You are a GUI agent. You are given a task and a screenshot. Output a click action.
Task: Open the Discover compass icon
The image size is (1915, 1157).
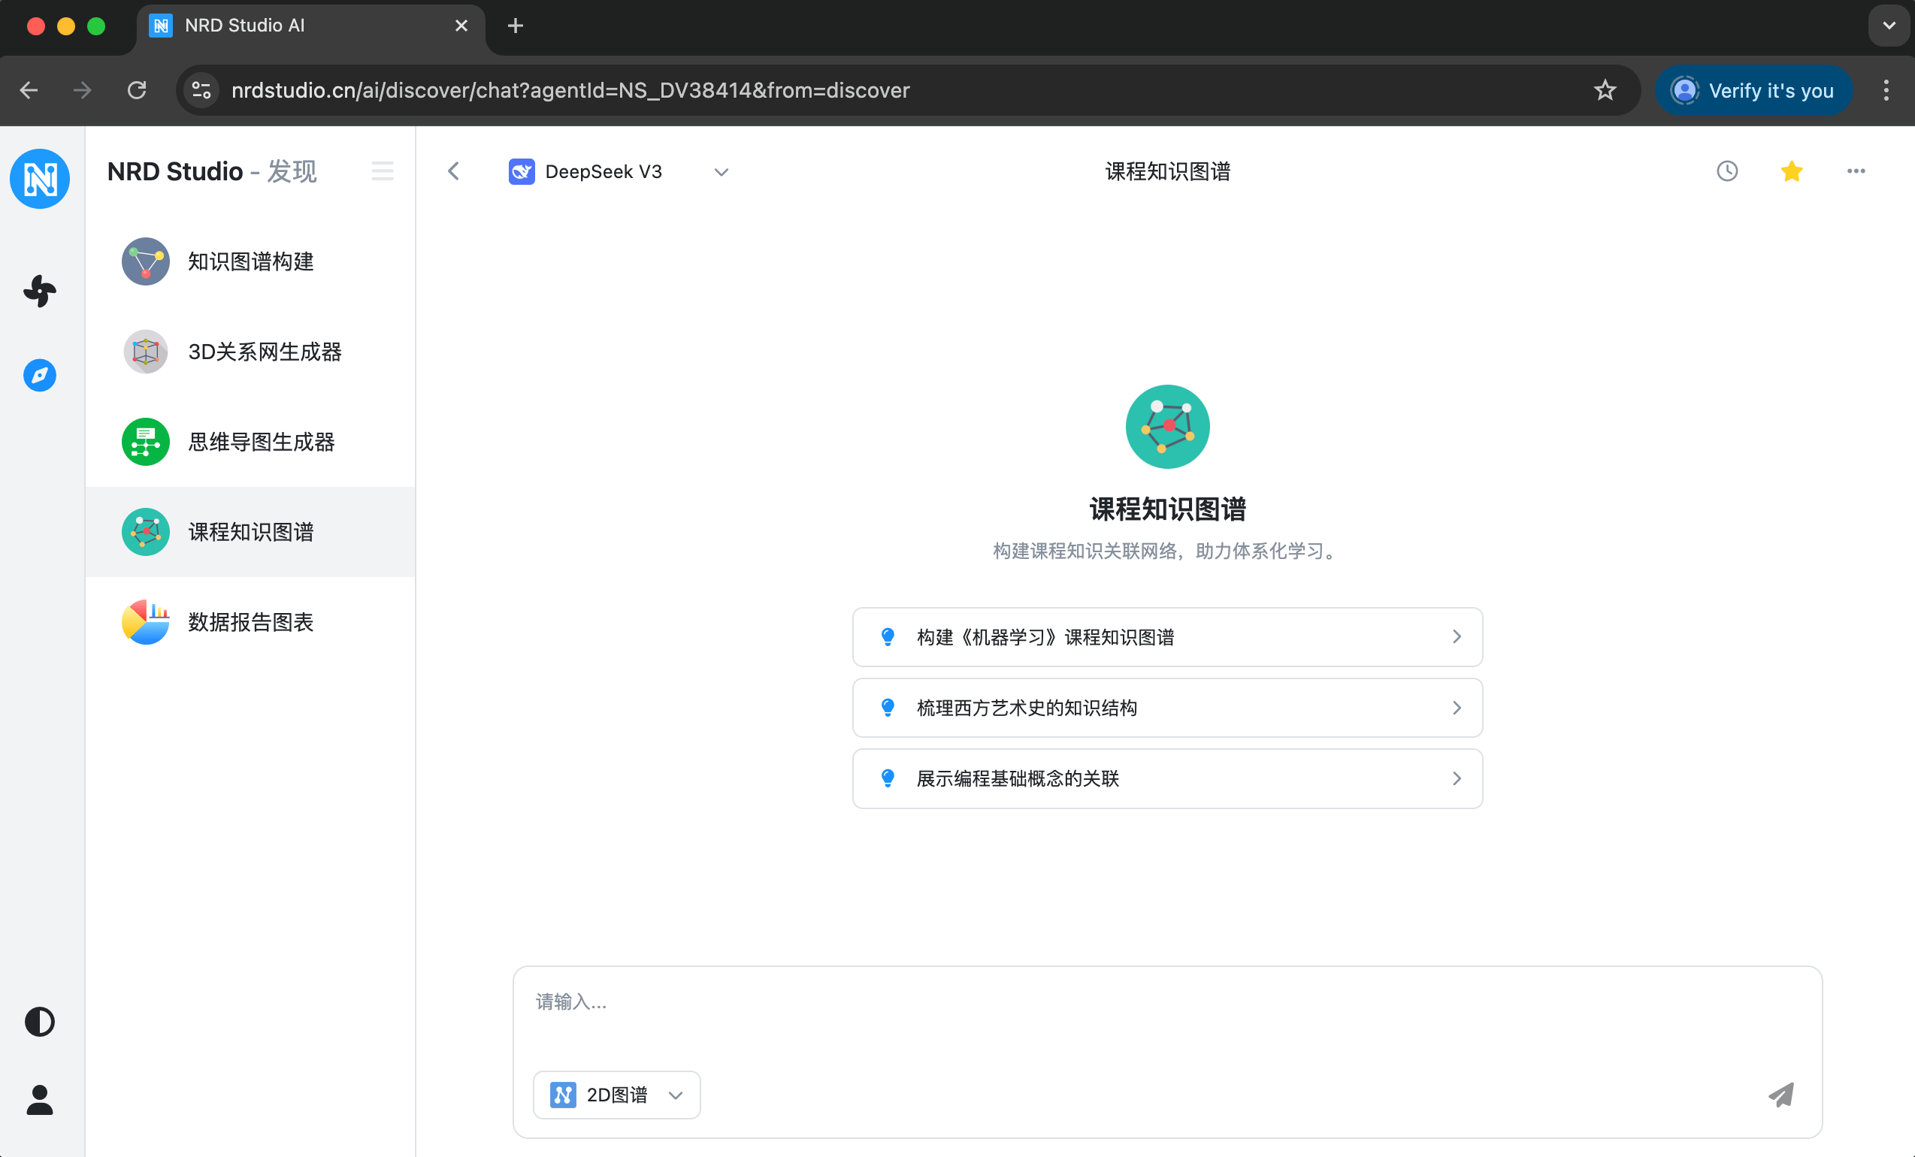tap(40, 376)
